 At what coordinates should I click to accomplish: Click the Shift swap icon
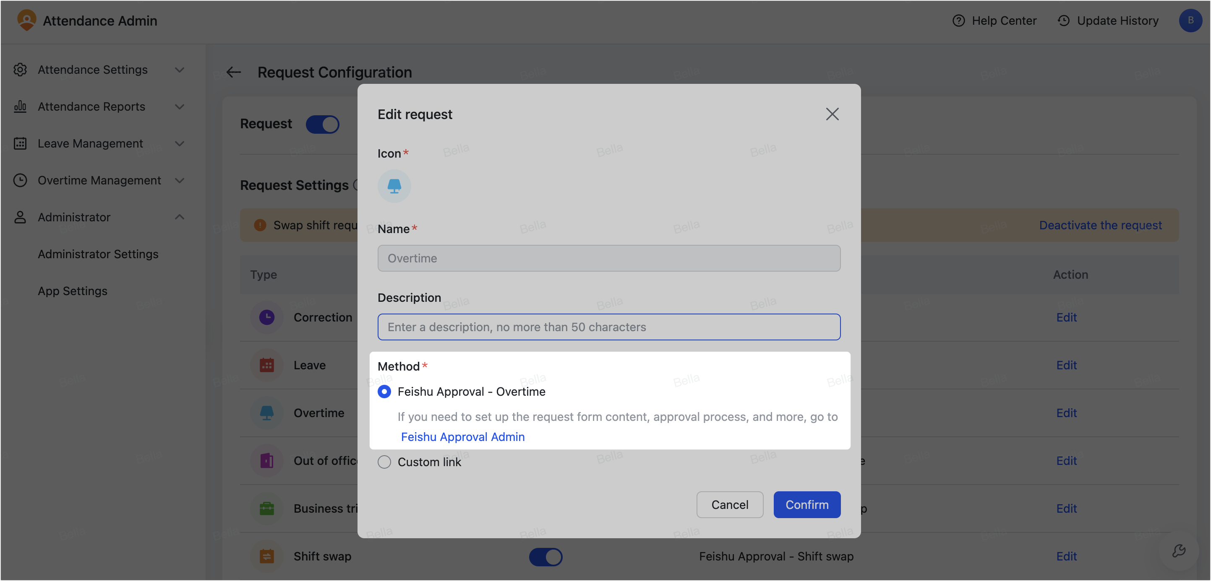click(x=266, y=555)
